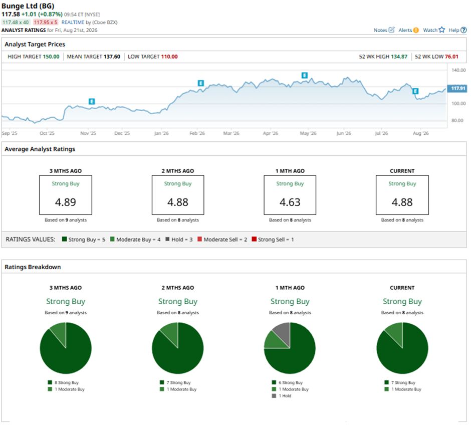Click the 3 MTHS AGO 4.89 rating box

(x=66, y=195)
